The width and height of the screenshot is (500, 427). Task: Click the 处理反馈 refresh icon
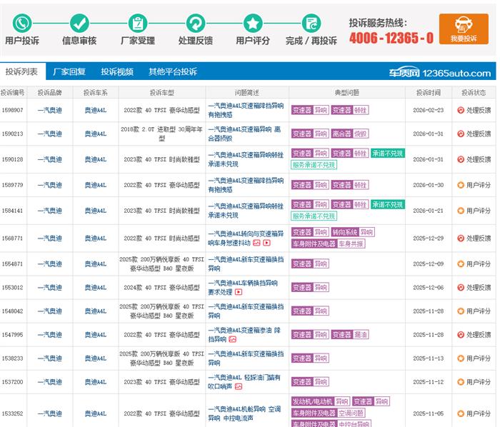[196, 24]
